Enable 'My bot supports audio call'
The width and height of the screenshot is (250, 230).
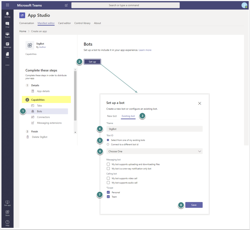click(x=108, y=182)
